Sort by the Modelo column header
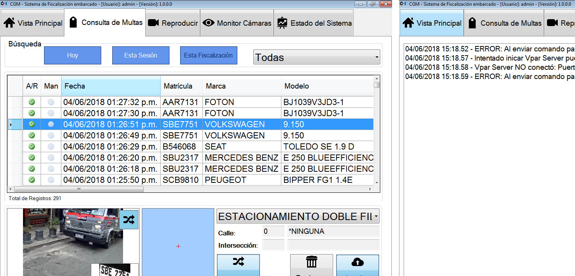The image size is (575, 276). [327, 86]
